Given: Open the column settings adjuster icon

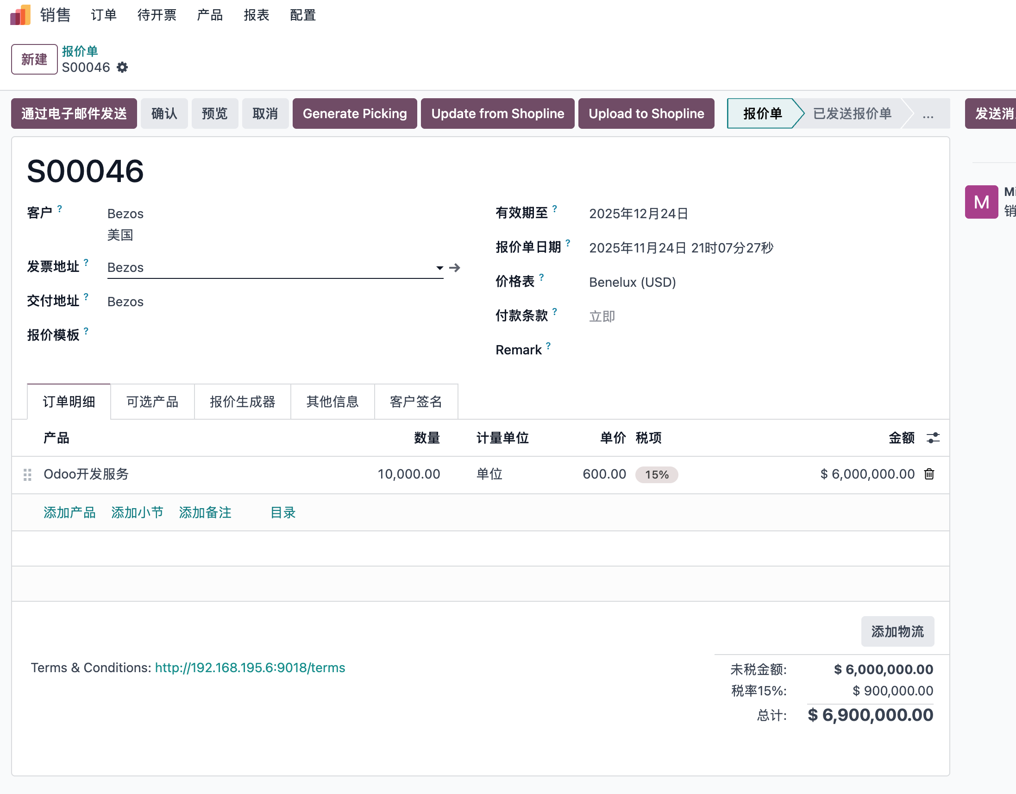Looking at the screenshot, I should tap(933, 438).
